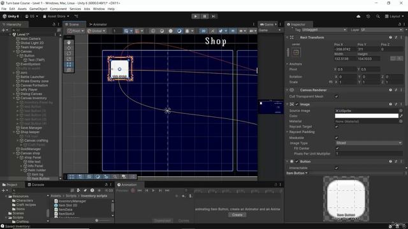This screenshot has height=229, width=408.
Task: Select the Scale tool in Scene overlay
Action: 69,59
